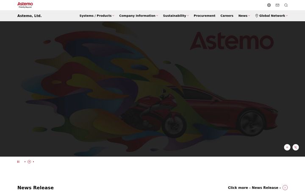Viewport: 305px width, 191px height.
Task: Select the News Release heading
Action: tap(36, 188)
